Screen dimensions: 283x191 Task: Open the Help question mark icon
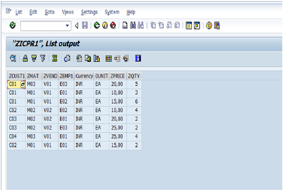point(209,26)
